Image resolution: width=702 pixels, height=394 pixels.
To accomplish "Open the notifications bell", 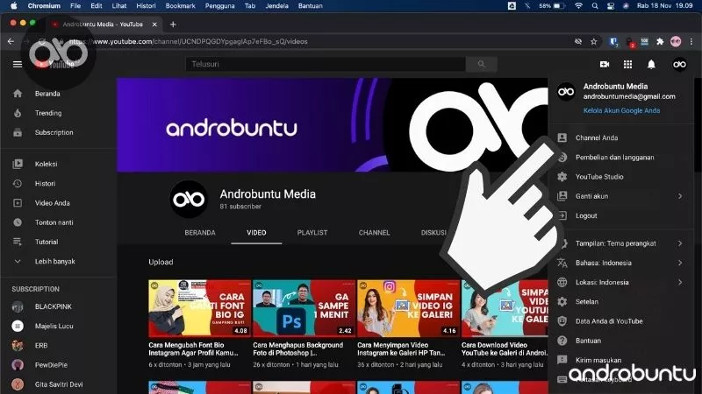I will point(651,64).
